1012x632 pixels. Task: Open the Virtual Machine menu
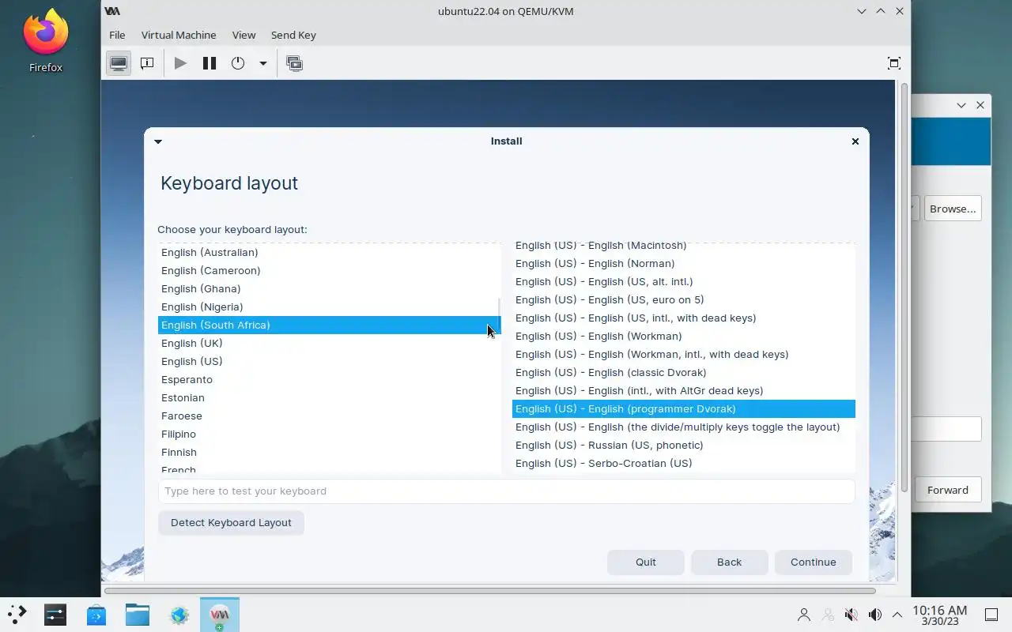179,35
